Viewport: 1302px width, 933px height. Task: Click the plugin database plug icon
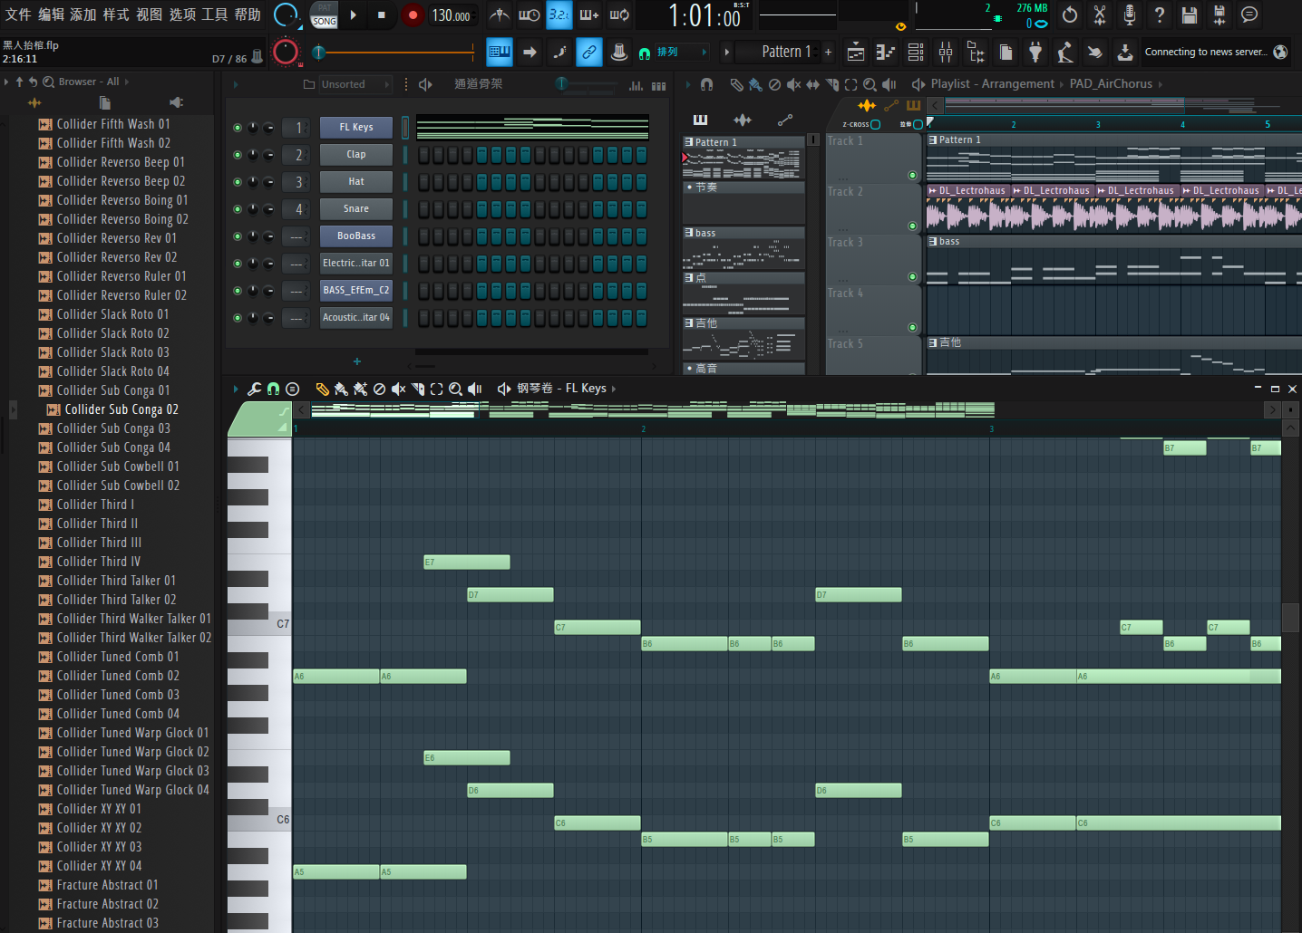point(1035,52)
